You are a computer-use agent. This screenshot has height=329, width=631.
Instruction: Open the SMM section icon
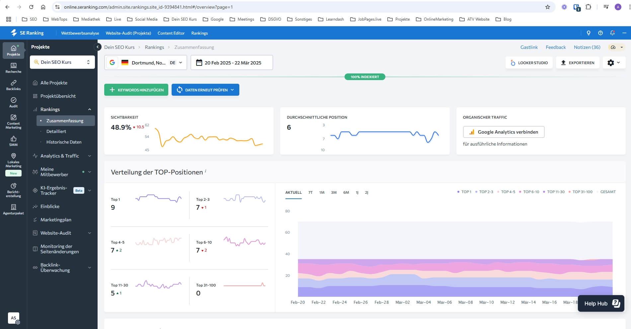[x=13, y=141]
